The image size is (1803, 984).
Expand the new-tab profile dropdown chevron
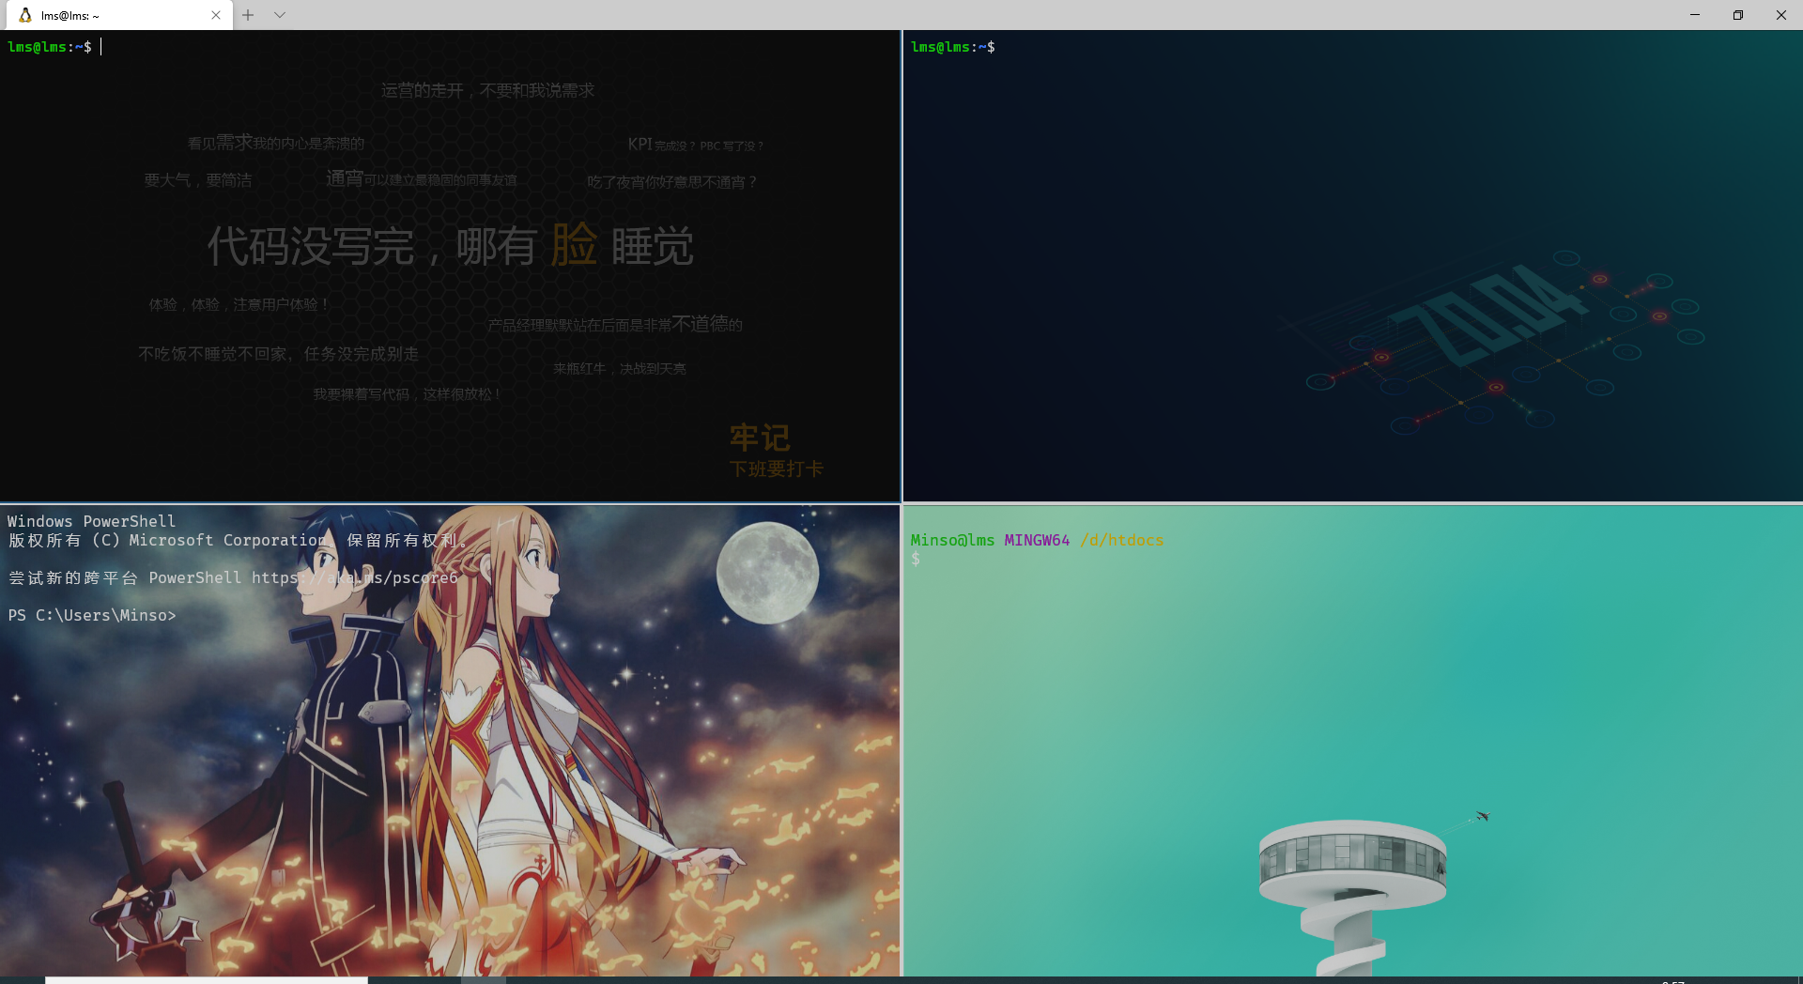click(280, 15)
